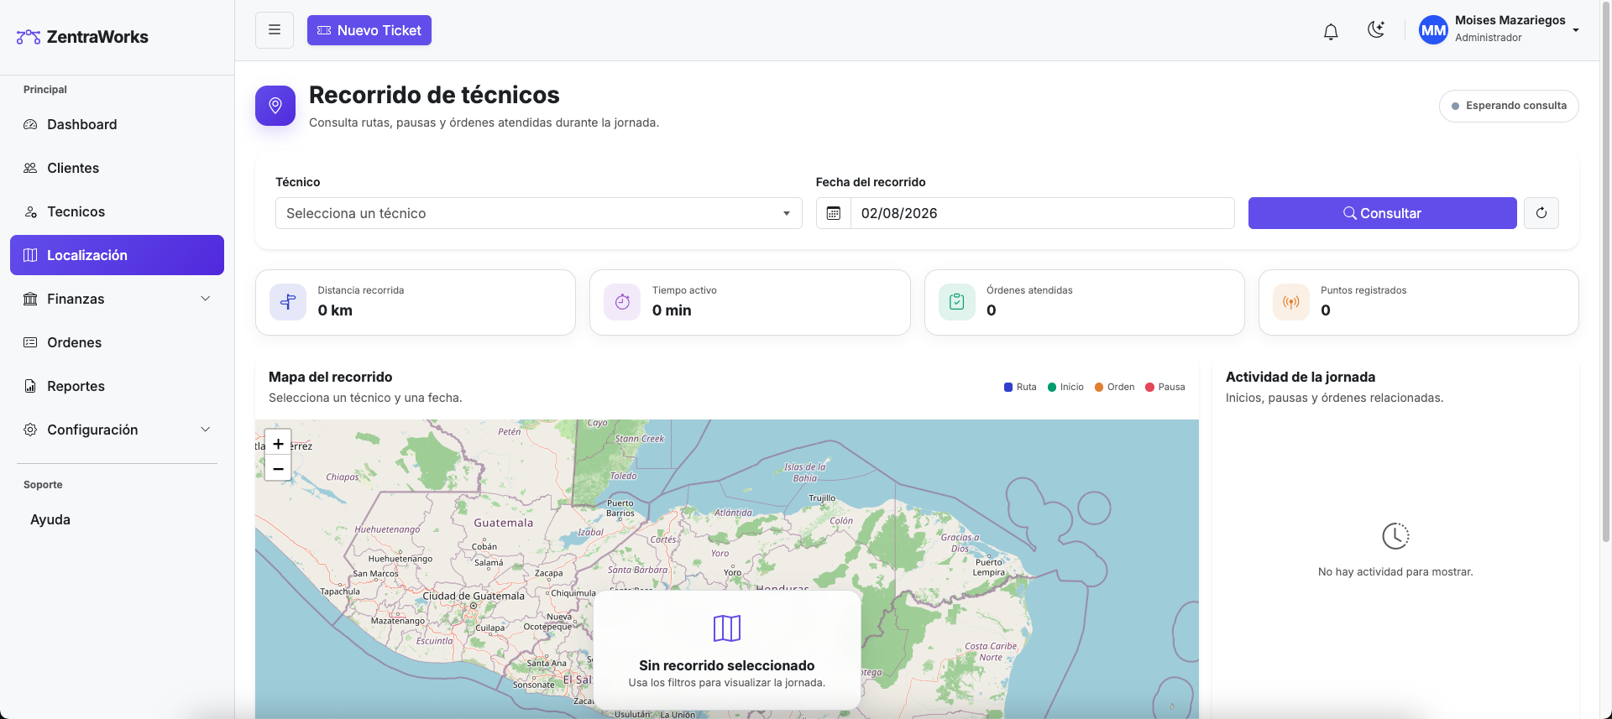Click the MM user avatar

coord(1433,30)
